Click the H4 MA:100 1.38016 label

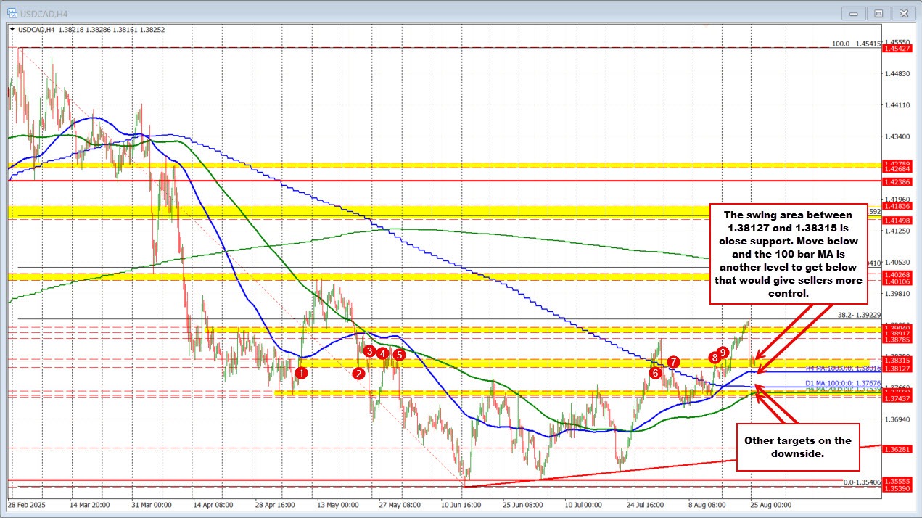[x=843, y=369]
